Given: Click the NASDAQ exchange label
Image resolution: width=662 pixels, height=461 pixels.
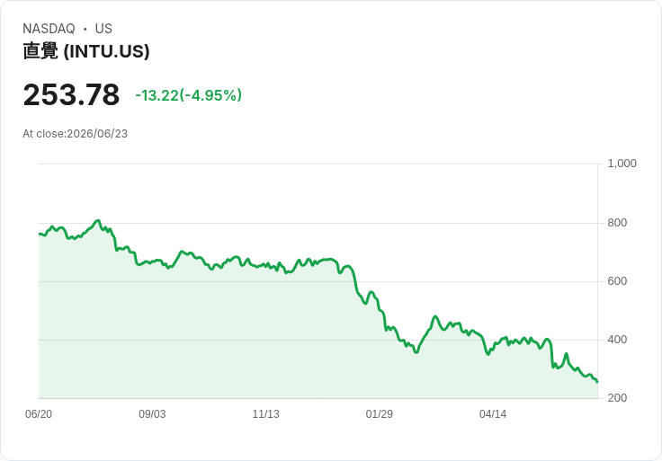Looking at the screenshot, I should (49, 29).
